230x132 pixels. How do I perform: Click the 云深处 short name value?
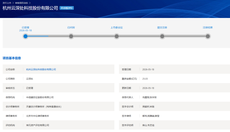30,79
